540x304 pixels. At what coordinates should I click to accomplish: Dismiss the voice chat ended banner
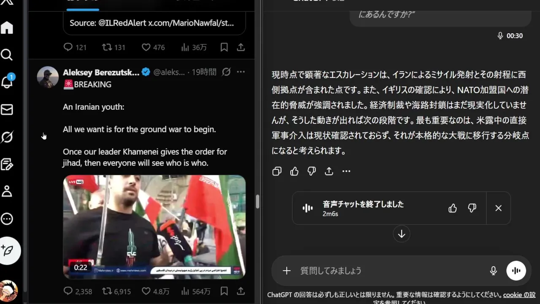click(x=498, y=208)
